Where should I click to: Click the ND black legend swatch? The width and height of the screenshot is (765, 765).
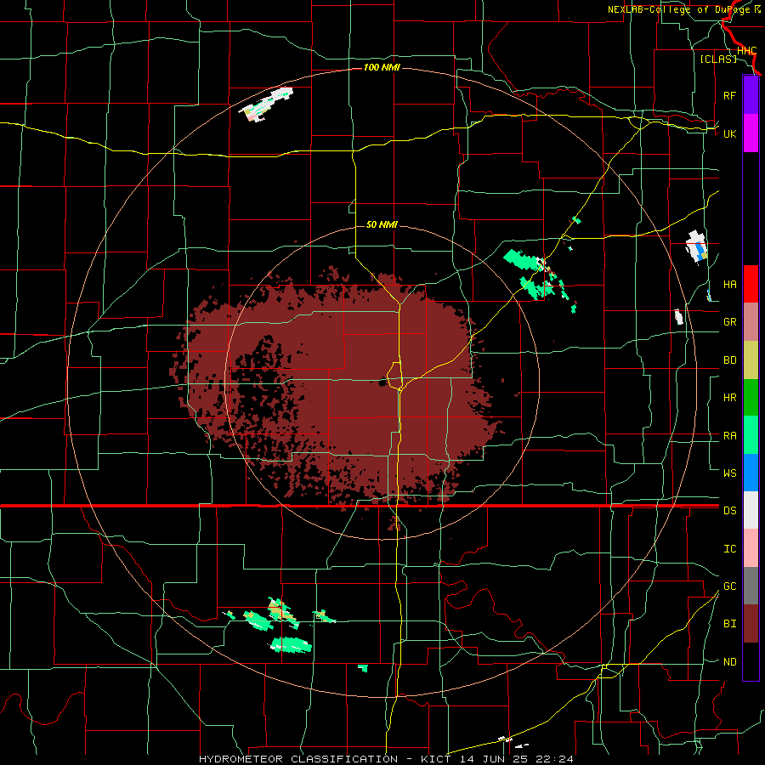751,661
